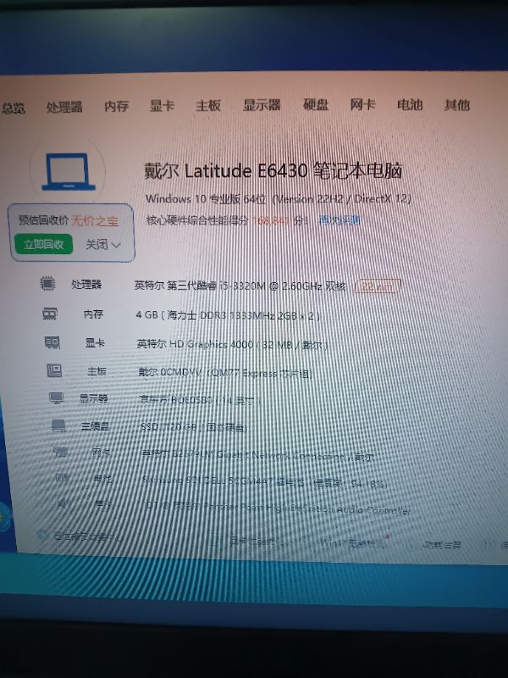The image size is (508, 678).
Task: Select the 戴尔 0CMDYV motherboard text
Action: pos(224,373)
